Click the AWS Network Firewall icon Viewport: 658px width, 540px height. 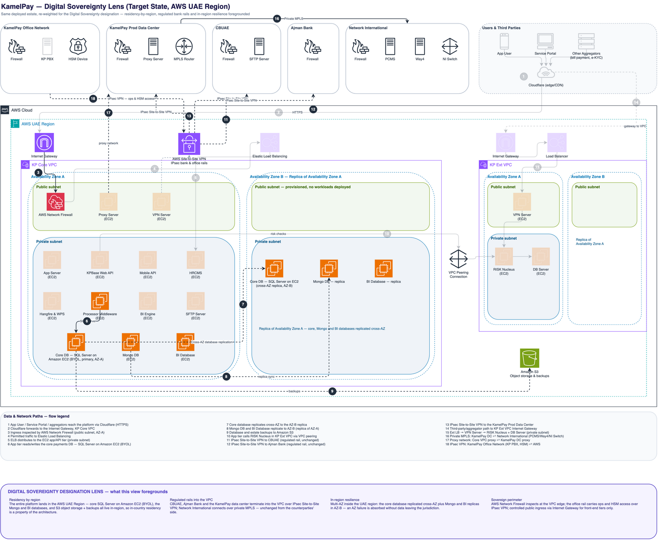point(56,202)
